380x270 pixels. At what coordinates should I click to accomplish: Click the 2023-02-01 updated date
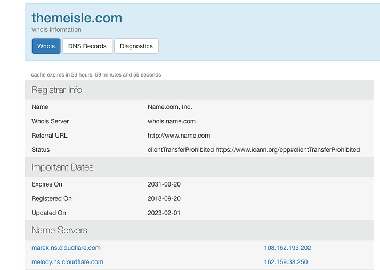(x=163, y=213)
